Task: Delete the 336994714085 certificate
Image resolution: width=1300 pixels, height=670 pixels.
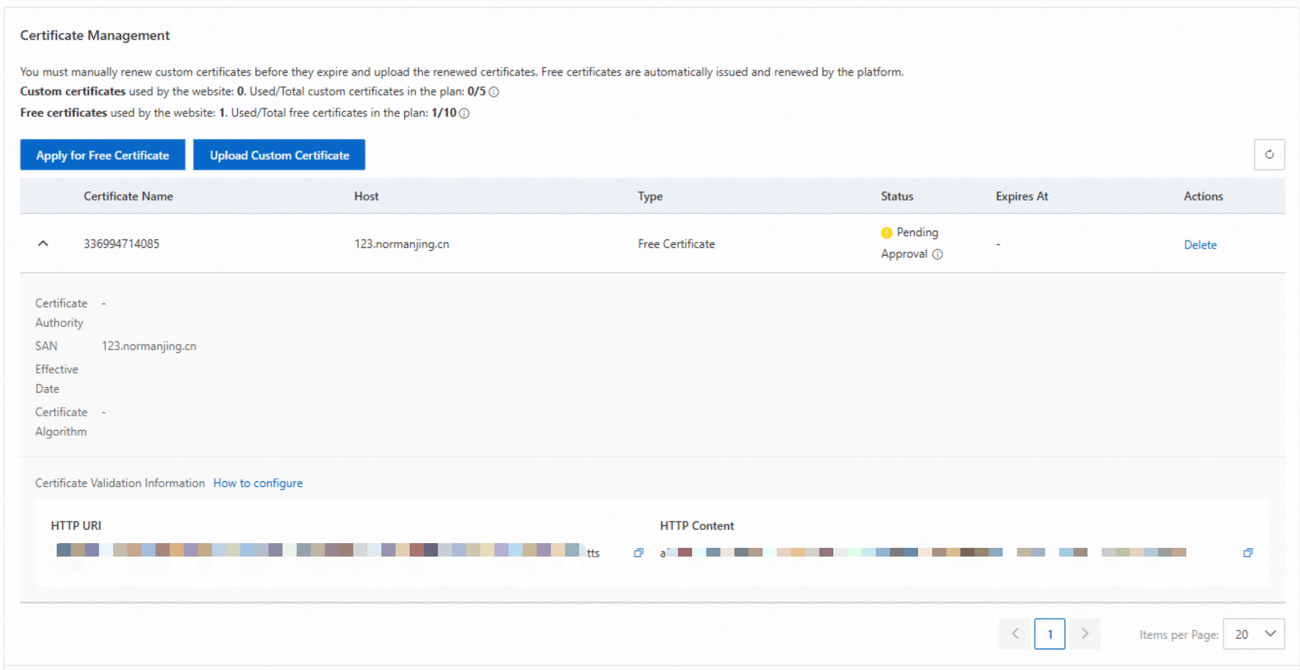Action: 1200,245
